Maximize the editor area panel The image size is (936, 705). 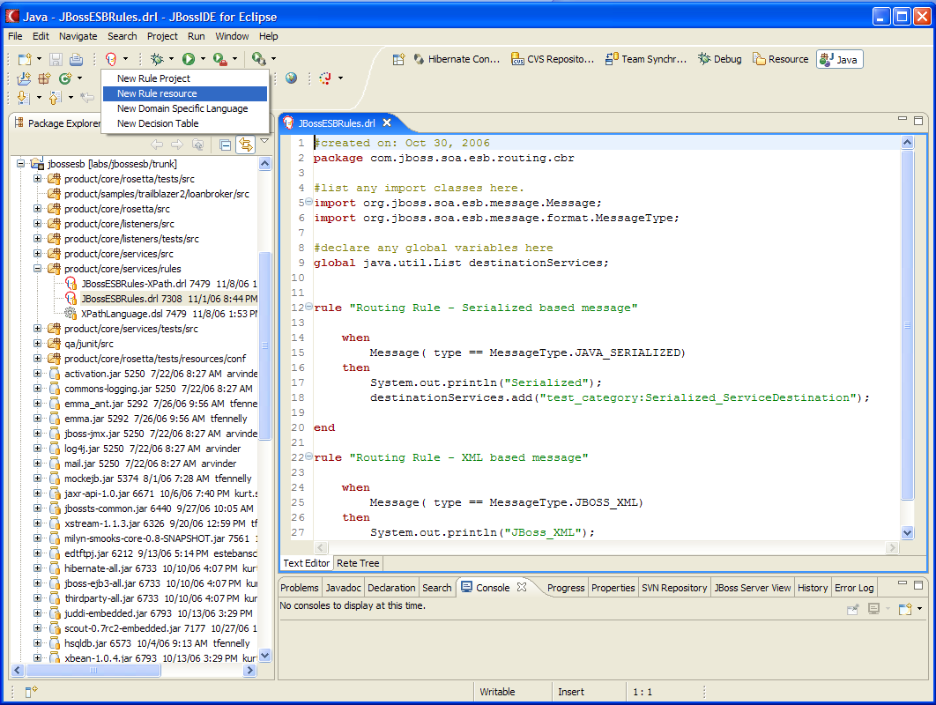click(x=918, y=120)
